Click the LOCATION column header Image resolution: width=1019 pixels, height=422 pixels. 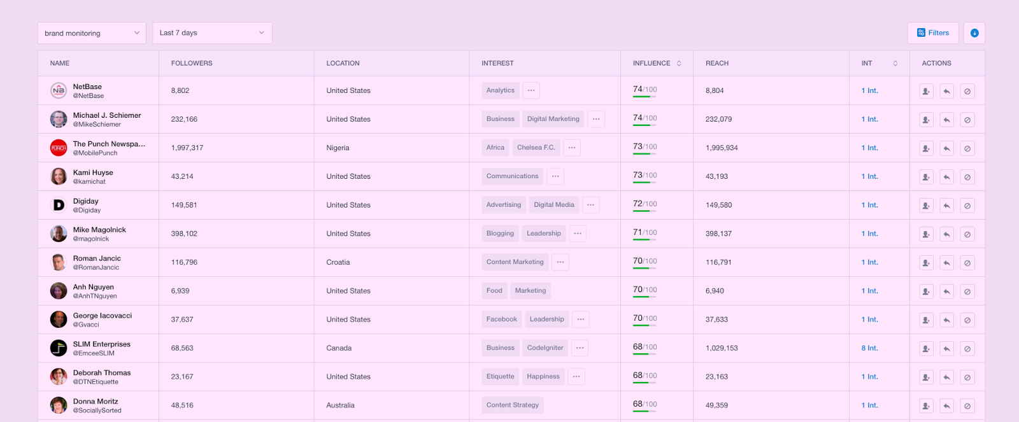343,64
